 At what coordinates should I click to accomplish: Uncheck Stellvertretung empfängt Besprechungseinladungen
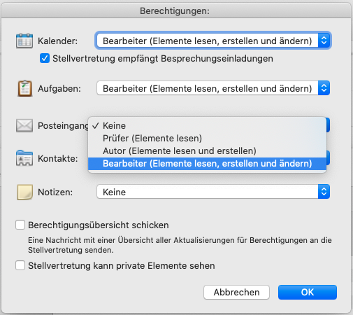(45, 58)
